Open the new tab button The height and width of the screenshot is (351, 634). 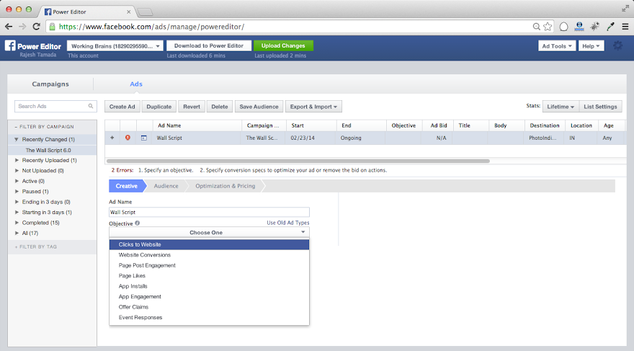tap(145, 12)
